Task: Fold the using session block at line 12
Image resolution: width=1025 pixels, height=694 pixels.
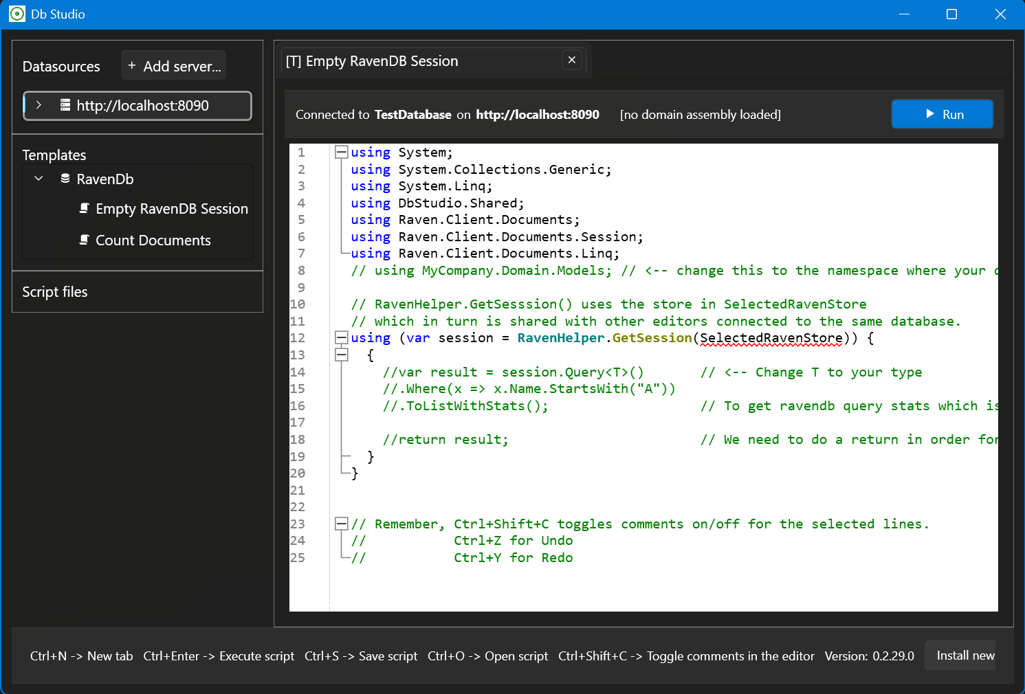Action: click(x=341, y=338)
